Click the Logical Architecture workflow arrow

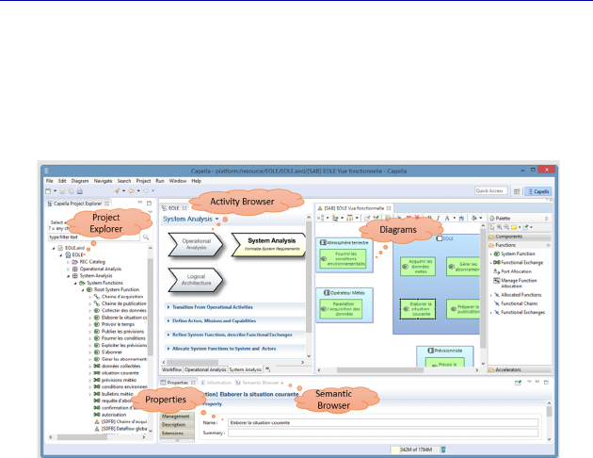pyautogui.click(x=196, y=280)
